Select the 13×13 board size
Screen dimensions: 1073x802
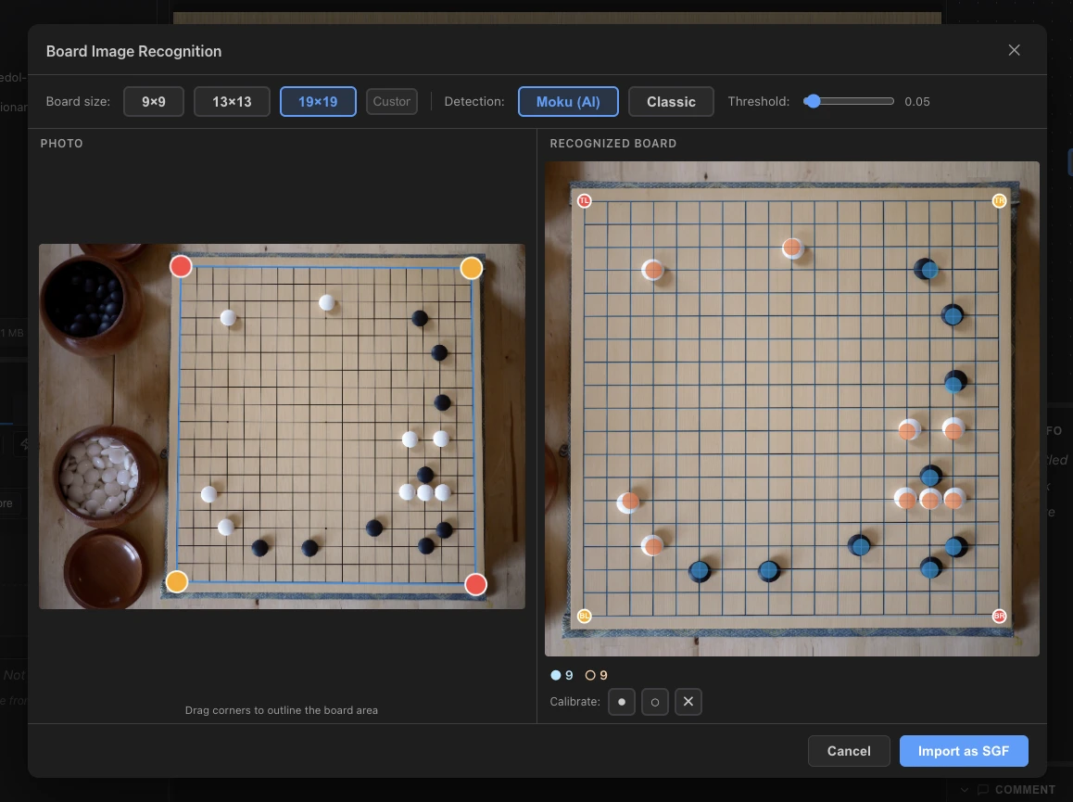[x=232, y=101]
